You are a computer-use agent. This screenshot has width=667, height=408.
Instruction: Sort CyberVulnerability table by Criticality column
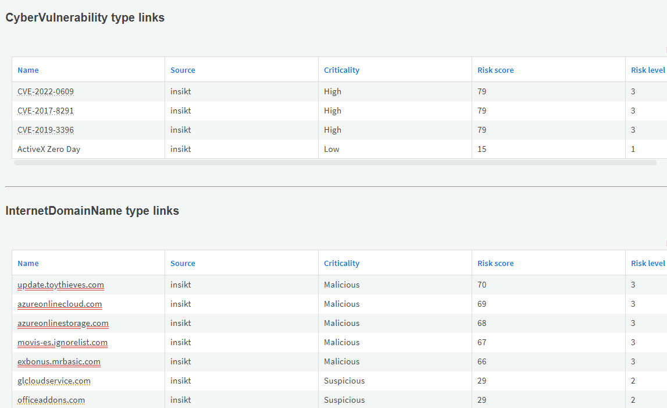[341, 70]
